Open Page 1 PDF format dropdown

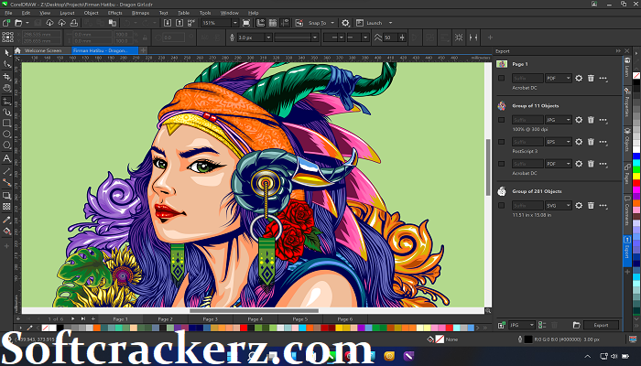(559, 78)
